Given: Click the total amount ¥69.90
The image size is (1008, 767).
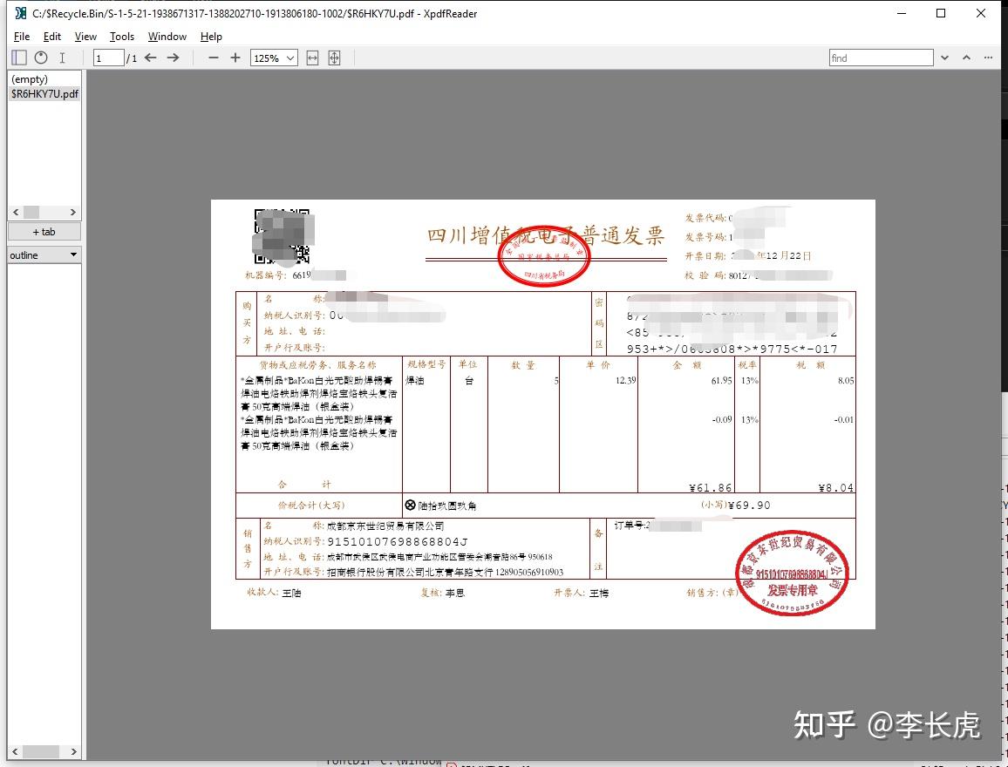Looking at the screenshot, I should pyautogui.click(x=749, y=506).
